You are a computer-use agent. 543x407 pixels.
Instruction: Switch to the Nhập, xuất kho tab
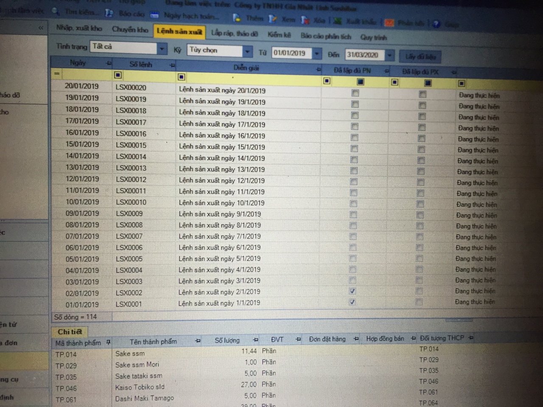[79, 28]
